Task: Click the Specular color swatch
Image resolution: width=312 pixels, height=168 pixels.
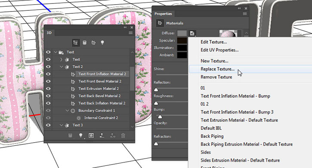Action: pos(182,40)
